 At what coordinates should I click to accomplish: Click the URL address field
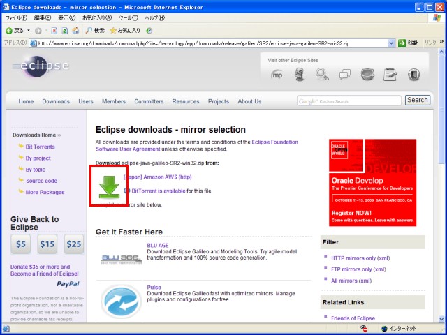tap(212, 43)
